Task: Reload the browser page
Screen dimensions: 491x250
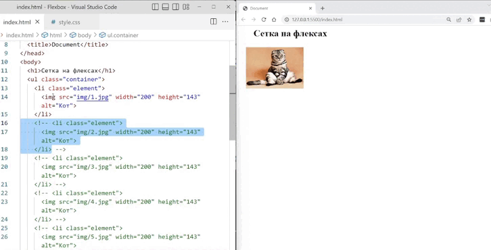Action: (x=264, y=20)
